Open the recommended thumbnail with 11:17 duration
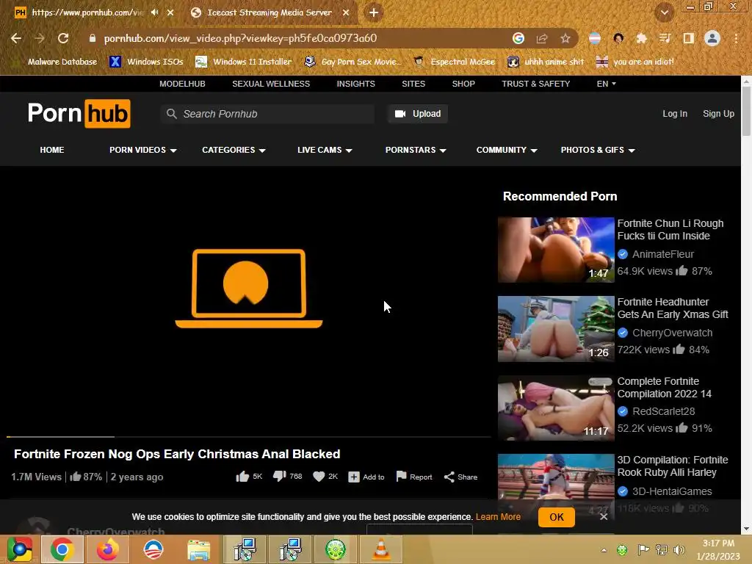The width and height of the screenshot is (752, 564). tap(556, 408)
